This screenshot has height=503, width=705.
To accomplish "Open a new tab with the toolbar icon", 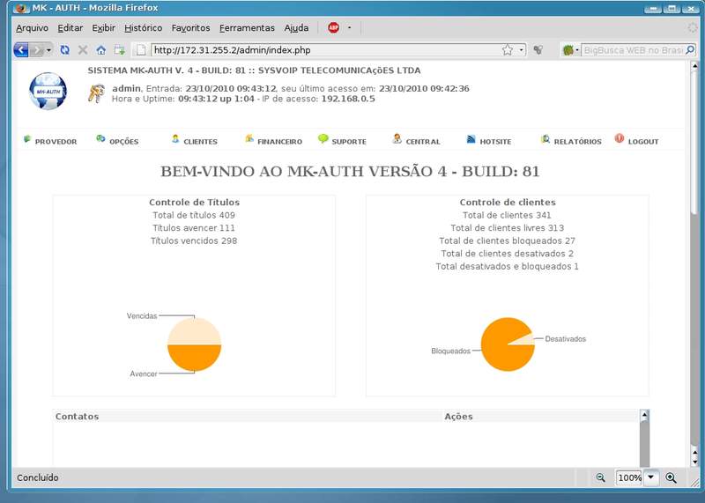I will coord(120,50).
